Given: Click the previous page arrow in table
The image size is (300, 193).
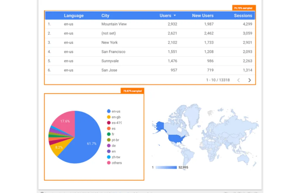Looking at the screenshot, I should pos(238,80).
